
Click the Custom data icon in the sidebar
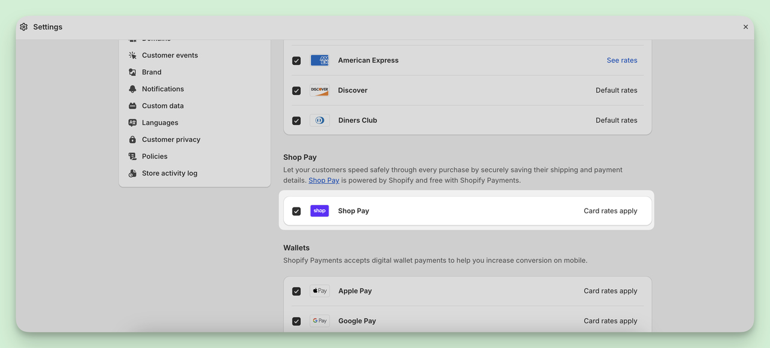pyautogui.click(x=132, y=105)
